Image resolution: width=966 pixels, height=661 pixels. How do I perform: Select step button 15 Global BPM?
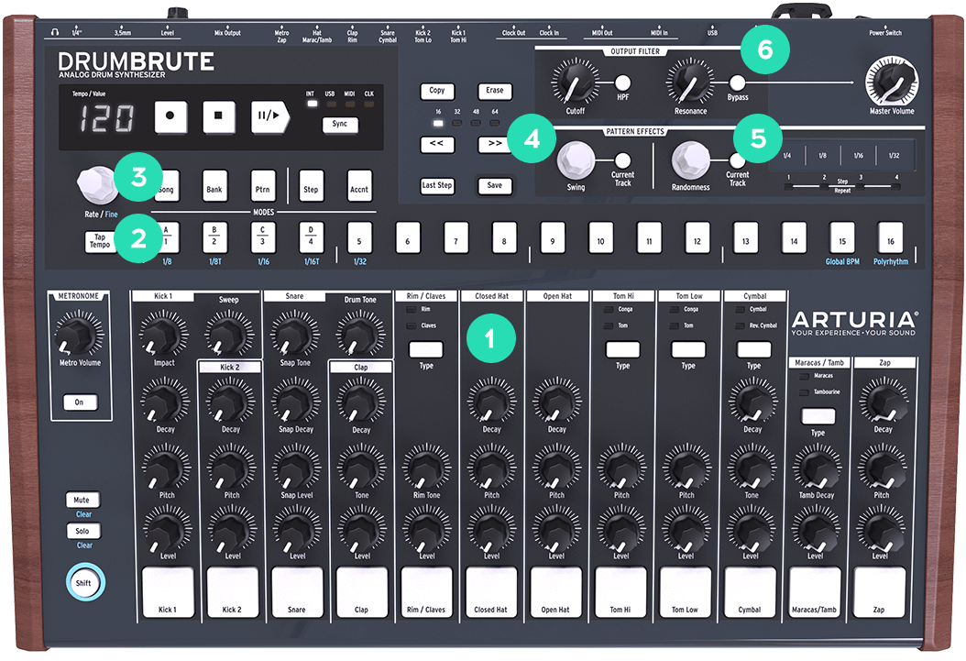pos(842,237)
